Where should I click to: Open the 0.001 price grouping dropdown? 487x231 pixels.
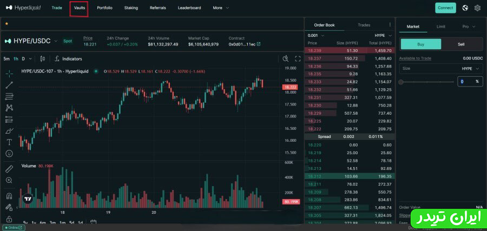coord(316,35)
